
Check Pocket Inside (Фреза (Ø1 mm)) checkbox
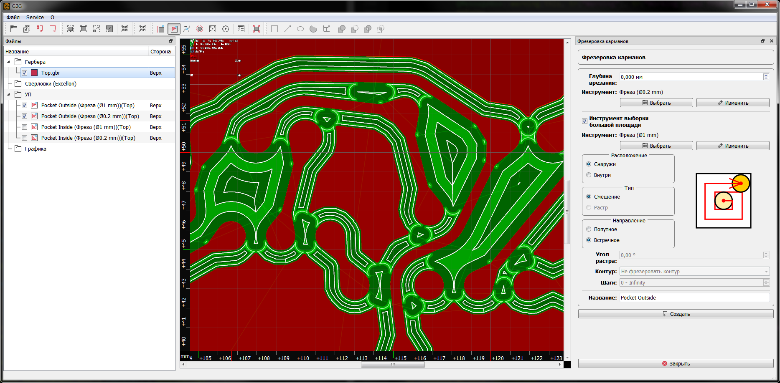[25, 127]
